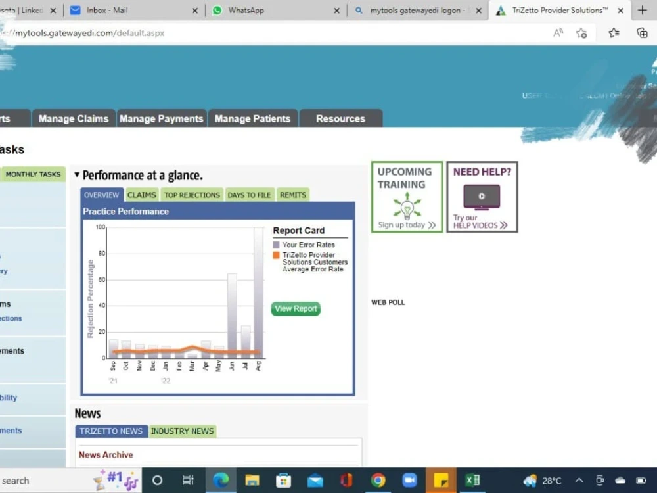Click the Windows taskbar search box
The width and height of the screenshot is (657, 493).
click(x=70, y=481)
